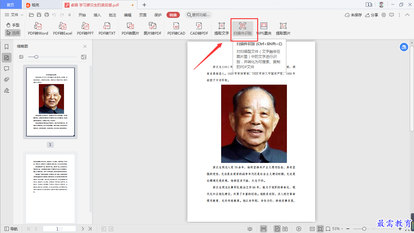
Task: Click the 提取图片 tool
Action: 283,29
